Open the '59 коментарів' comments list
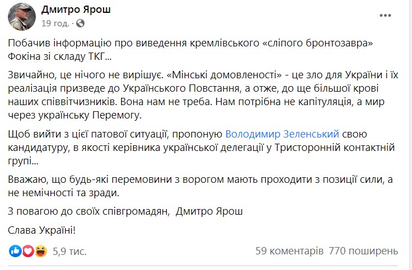This screenshot has width=412, height=270. 289,251
